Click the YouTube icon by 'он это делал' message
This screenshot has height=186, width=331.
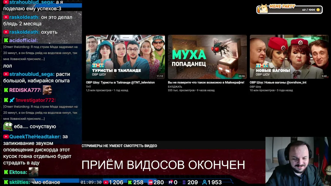[6, 17]
